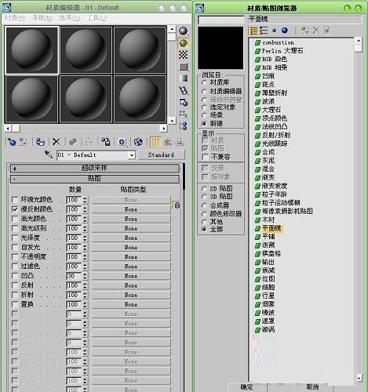Switch browser to View List + Icons
This screenshot has height=392, width=368.
pyautogui.click(x=264, y=31)
